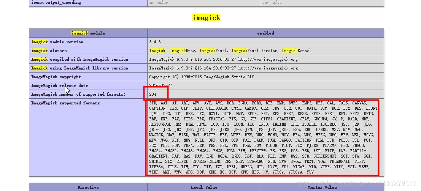Click the "enabled" header cell
The height and width of the screenshot is (191, 421).
coord(265,33)
